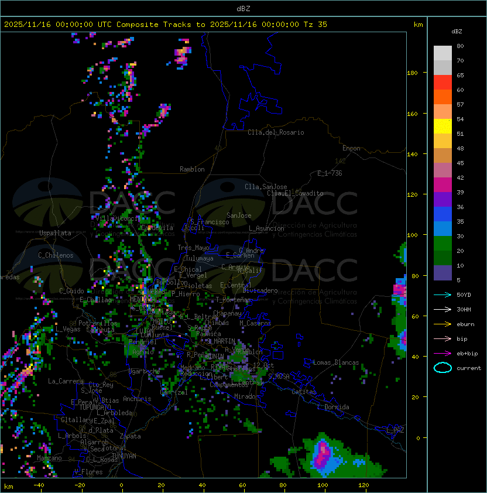This screenshot has width=487, height=493.
Task: Click the 100 km horizontal axis tick
Action: click(323, 485)
